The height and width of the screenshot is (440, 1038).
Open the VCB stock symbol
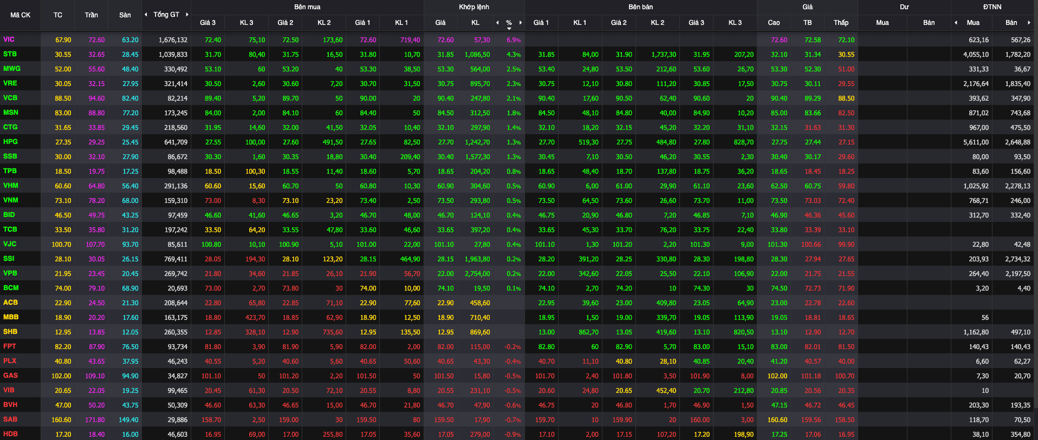pos(10,98)
